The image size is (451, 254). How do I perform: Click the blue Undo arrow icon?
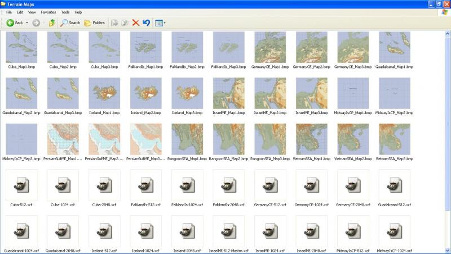[x=147, y=22]
